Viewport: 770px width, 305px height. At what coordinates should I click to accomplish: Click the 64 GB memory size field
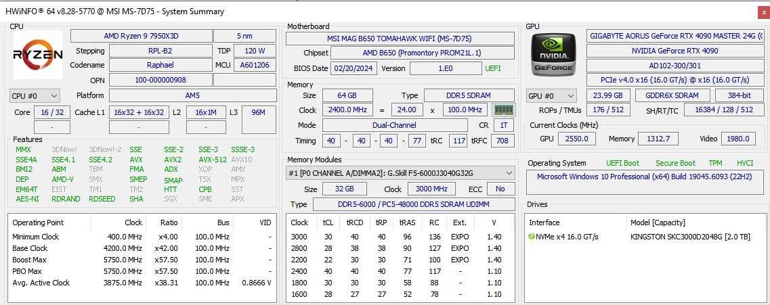pos(347,95)
